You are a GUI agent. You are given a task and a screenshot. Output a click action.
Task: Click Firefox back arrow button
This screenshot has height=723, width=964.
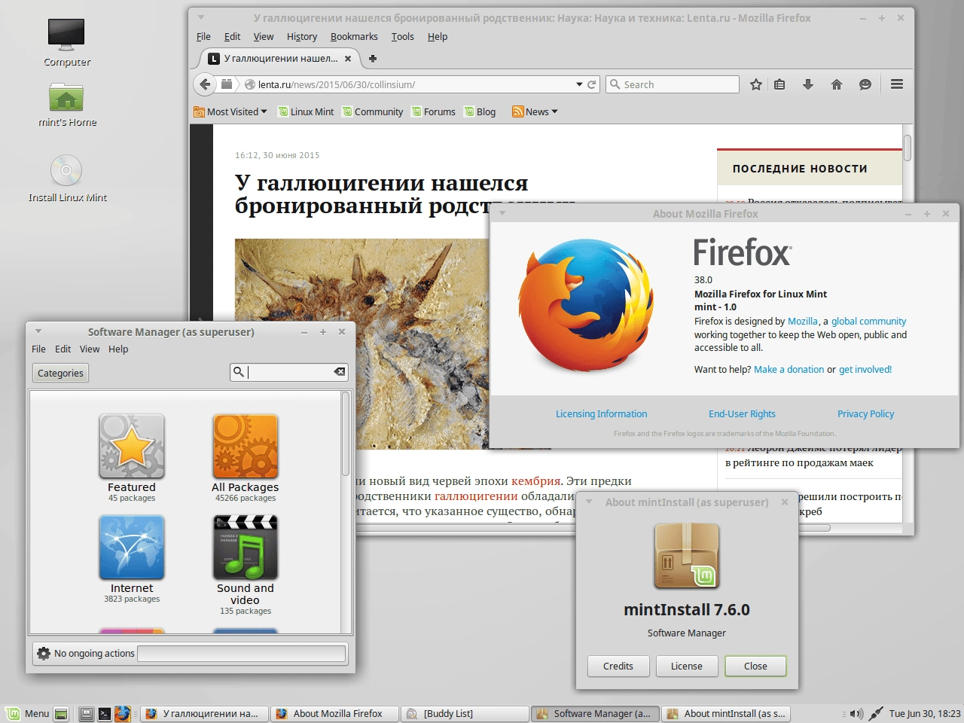pos(206,84)
